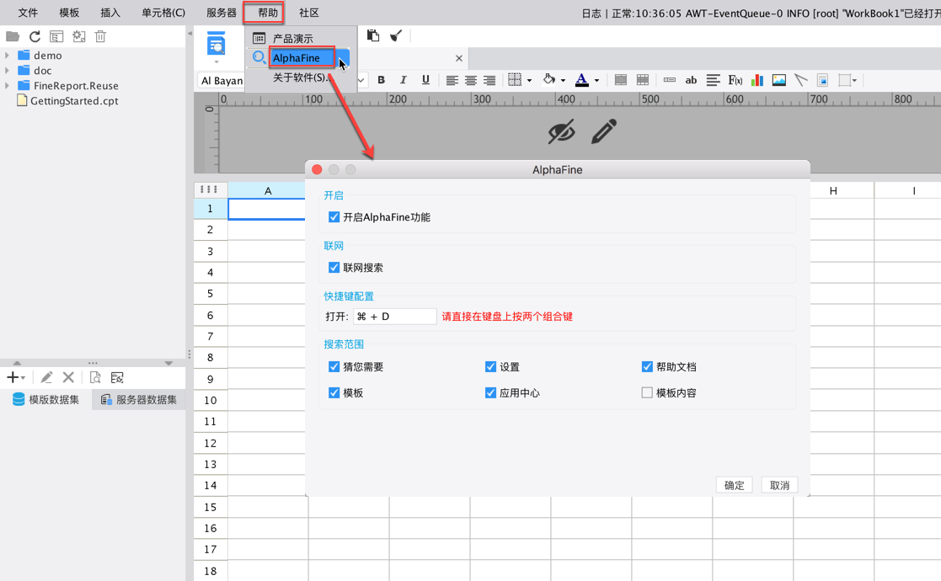
Task: Open the 模板 menu
Action: point(69,13)
